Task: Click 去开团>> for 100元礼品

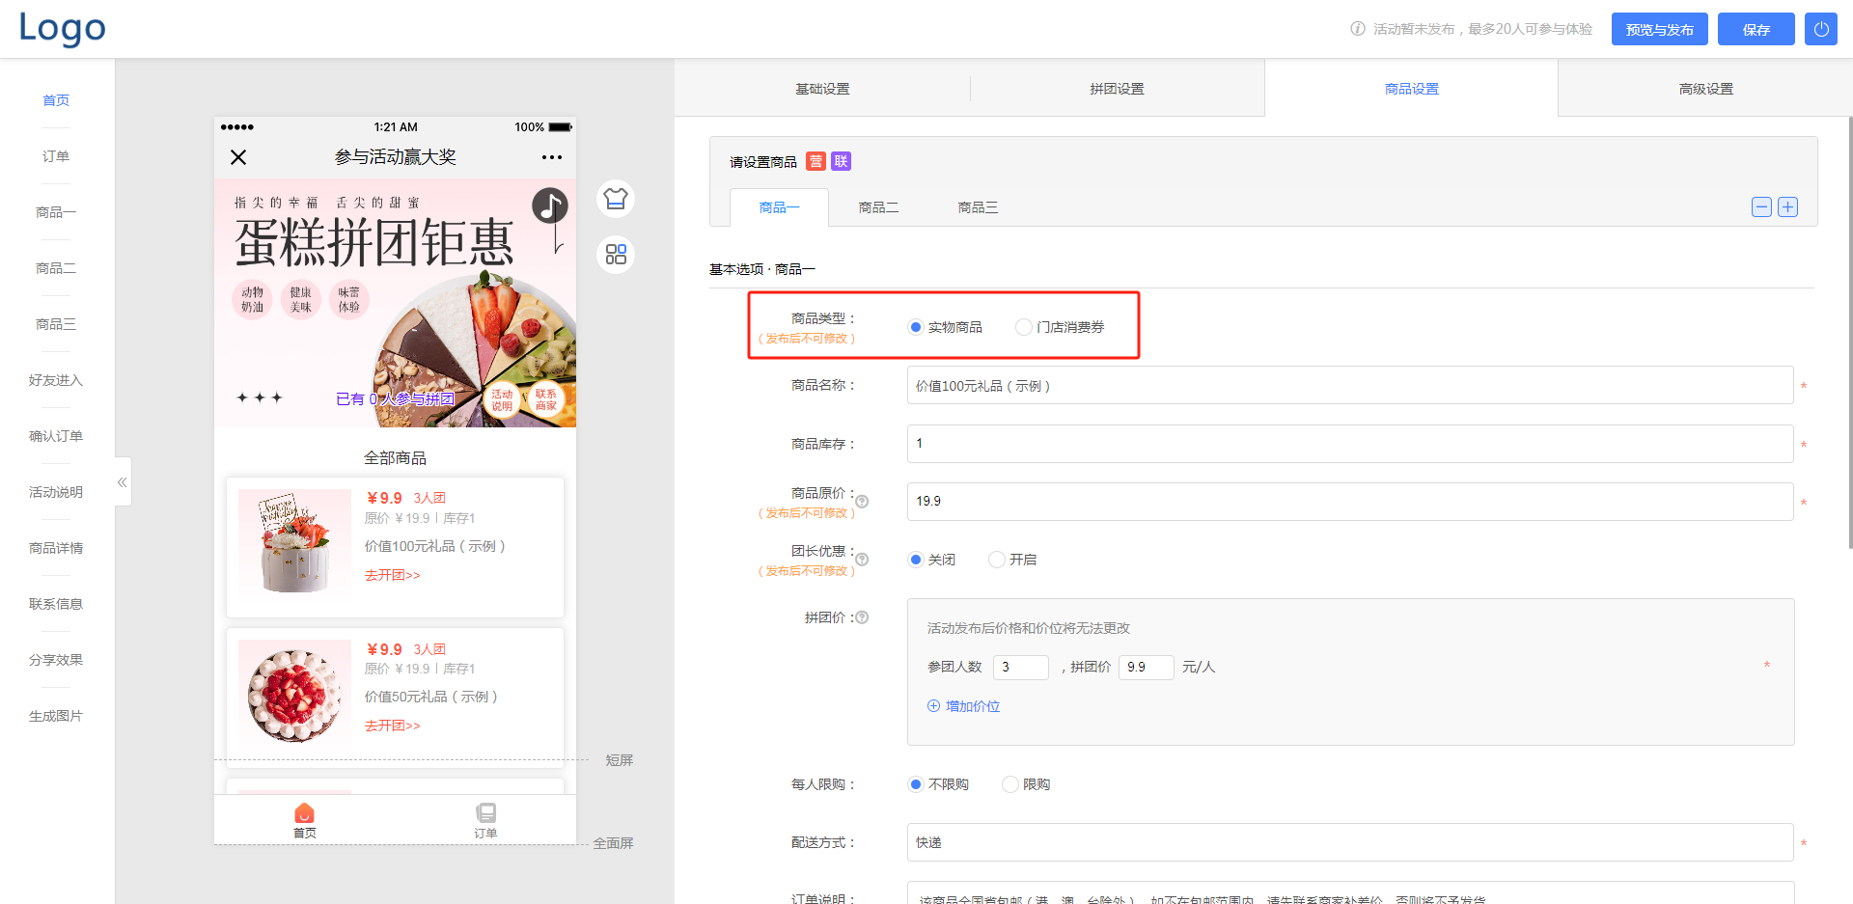Action: click(x=392, y=575)
